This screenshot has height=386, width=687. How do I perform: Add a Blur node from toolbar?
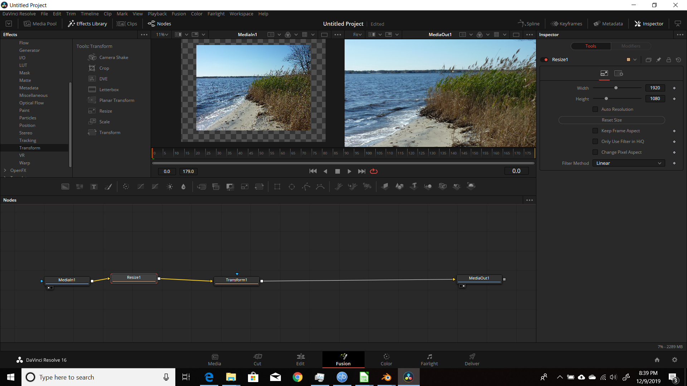184,187
